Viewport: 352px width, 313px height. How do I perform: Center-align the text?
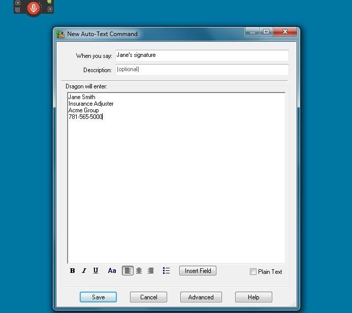pos(139,270)
